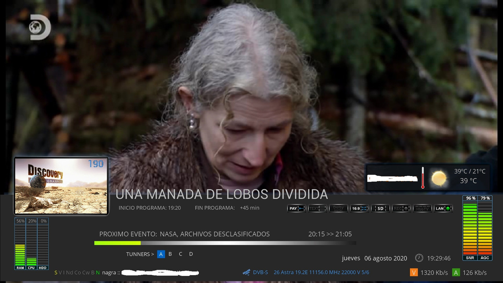This screenshot has width=503, height=283.
Task: Click the 1320 Kb/s video bitrate value
Action: tap(434, 272)
